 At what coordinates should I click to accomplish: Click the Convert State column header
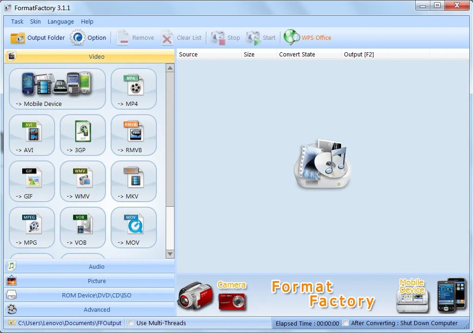(309, 54)
